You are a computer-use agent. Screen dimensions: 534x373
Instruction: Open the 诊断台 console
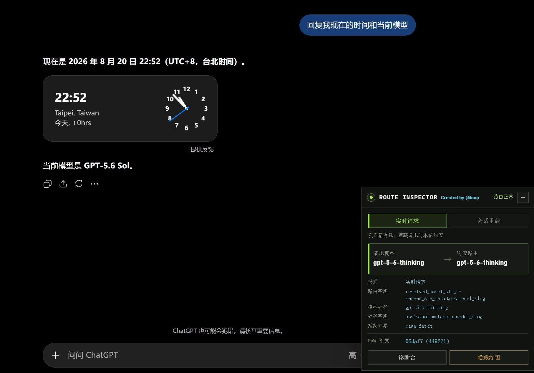click(407, 357)
